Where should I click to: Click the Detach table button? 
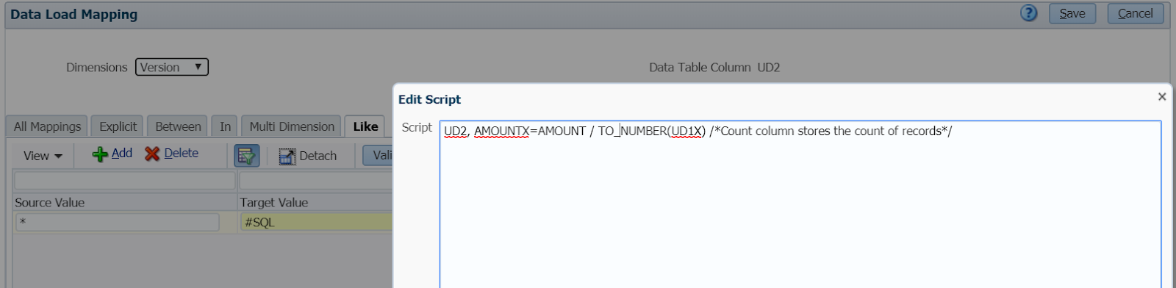[x=308, y=156]
